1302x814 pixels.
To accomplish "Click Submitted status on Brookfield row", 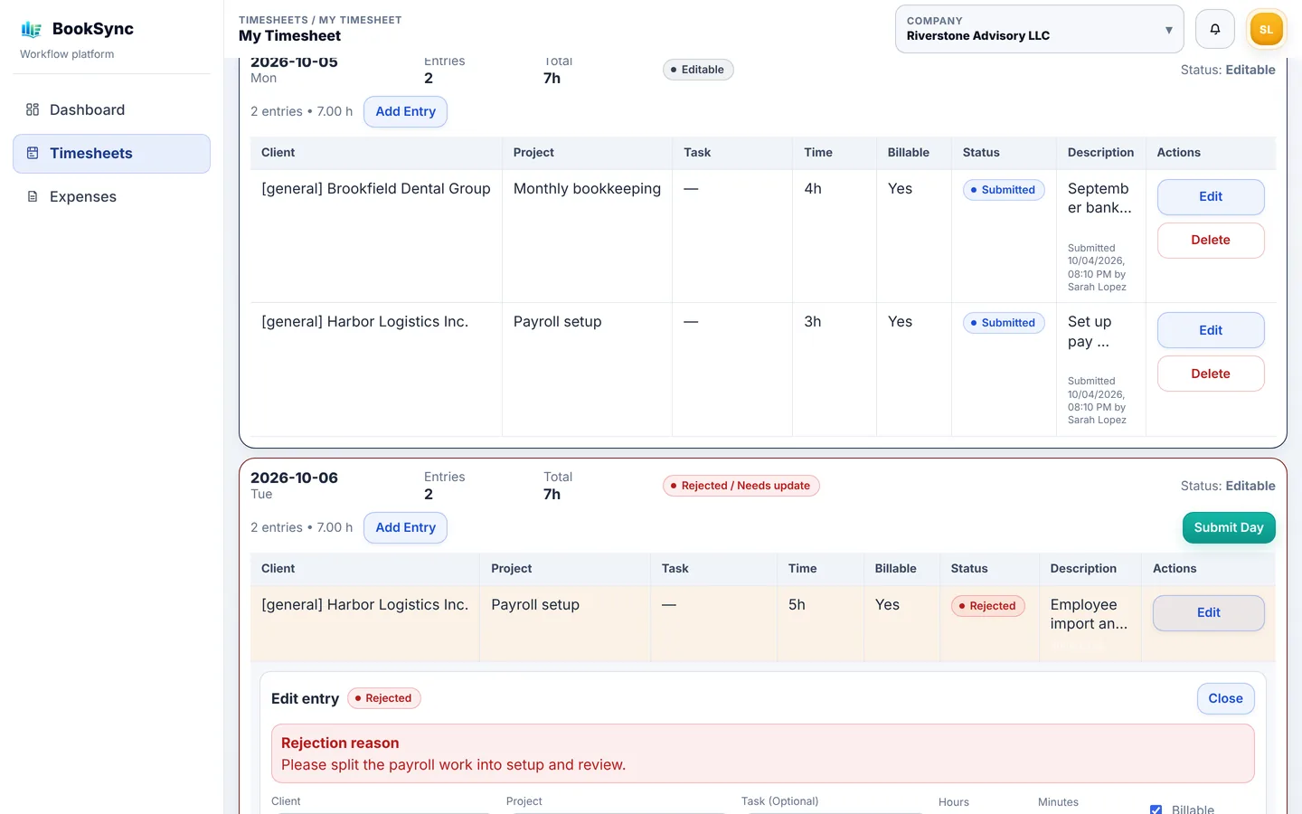I will (x=1004, y=190).
